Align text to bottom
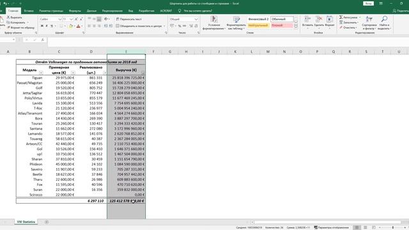 coord(99,19)
